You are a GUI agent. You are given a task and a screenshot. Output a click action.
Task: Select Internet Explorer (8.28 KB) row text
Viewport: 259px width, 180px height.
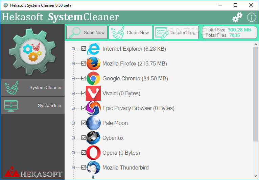134,49
